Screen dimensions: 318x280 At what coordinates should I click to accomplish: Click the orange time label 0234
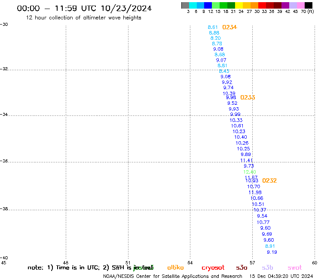click(229, 27)
